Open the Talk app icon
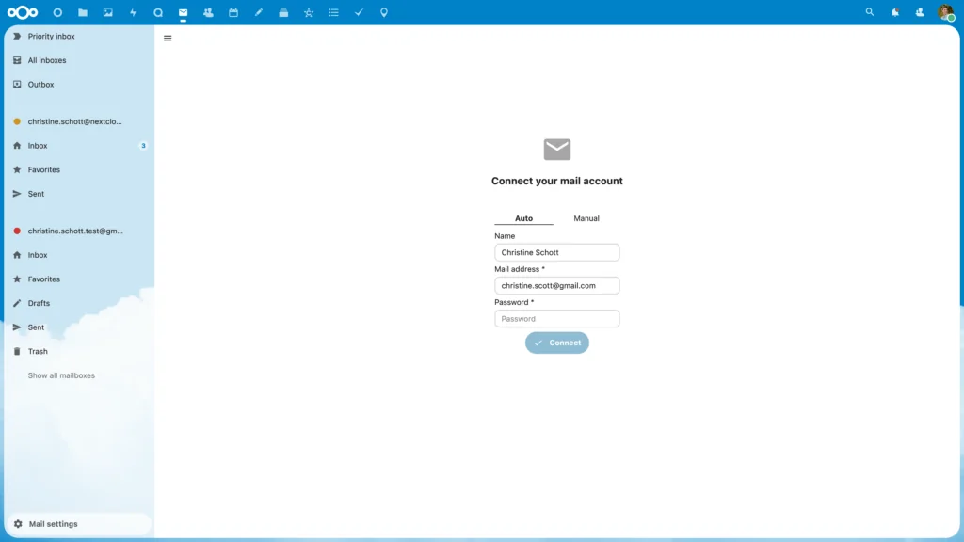Screen dimensions: 964x542 (158, 12)
